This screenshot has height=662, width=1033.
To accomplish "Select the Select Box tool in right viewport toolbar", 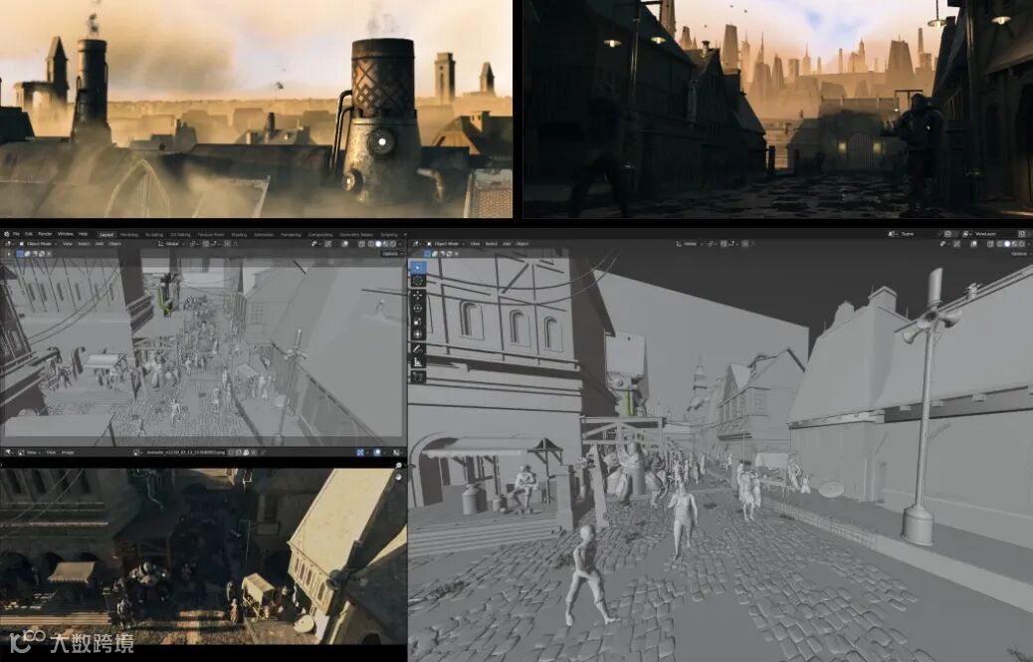I will pyautogui.click(x=418, y=268).
